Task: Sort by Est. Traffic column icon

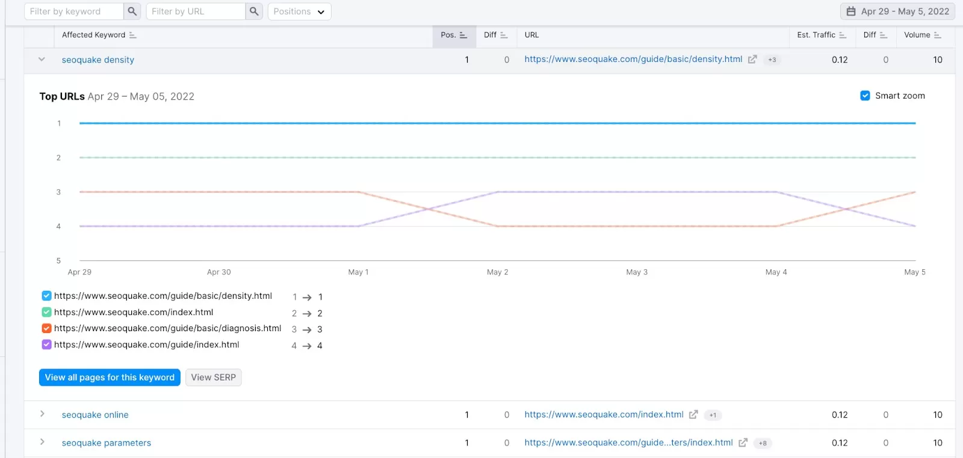Action: point(843,35)
